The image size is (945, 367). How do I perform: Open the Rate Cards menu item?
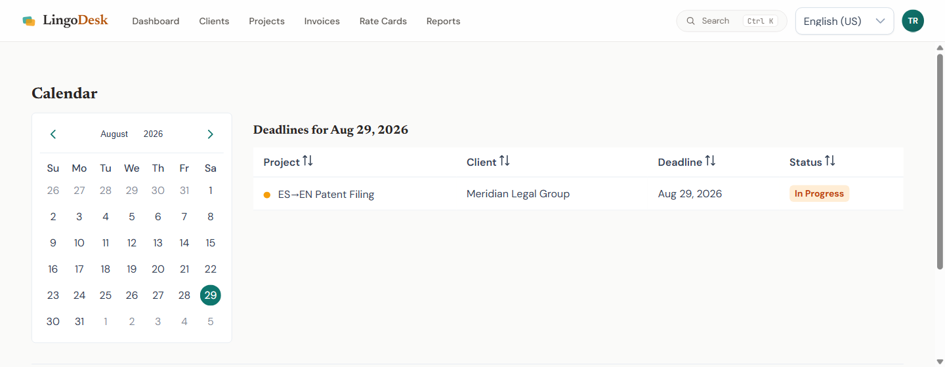[383, 21]
